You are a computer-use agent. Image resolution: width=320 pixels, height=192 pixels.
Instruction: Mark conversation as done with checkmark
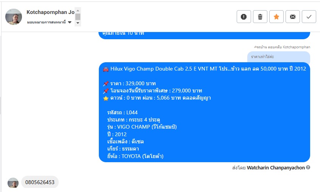coord(309,17)
